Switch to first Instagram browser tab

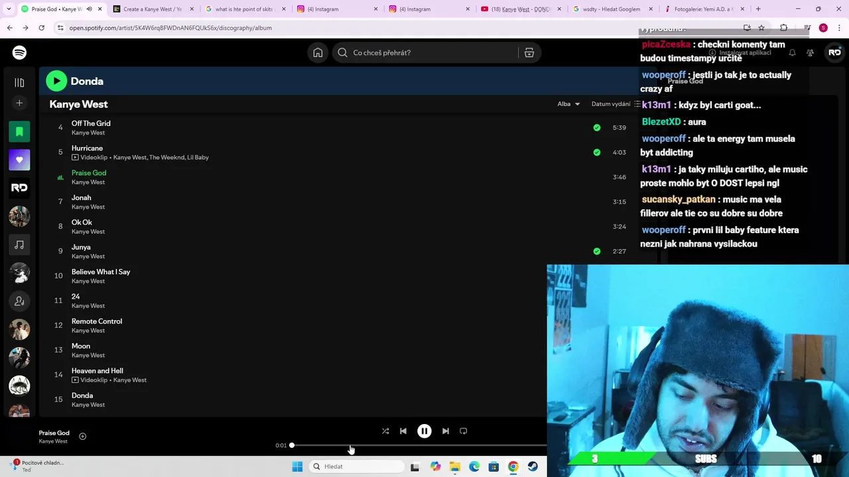[x=338, y=9]
